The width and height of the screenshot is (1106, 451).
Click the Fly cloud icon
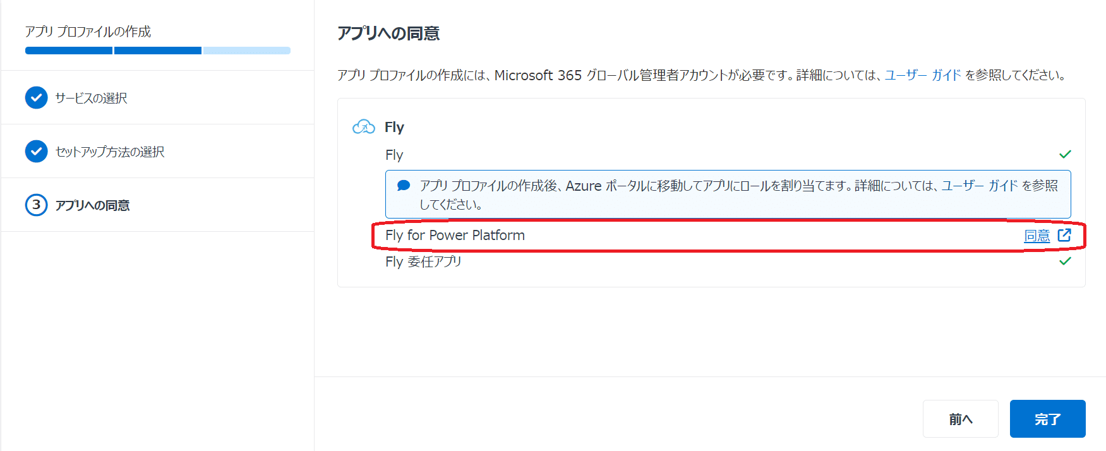(x=364, y=127)
